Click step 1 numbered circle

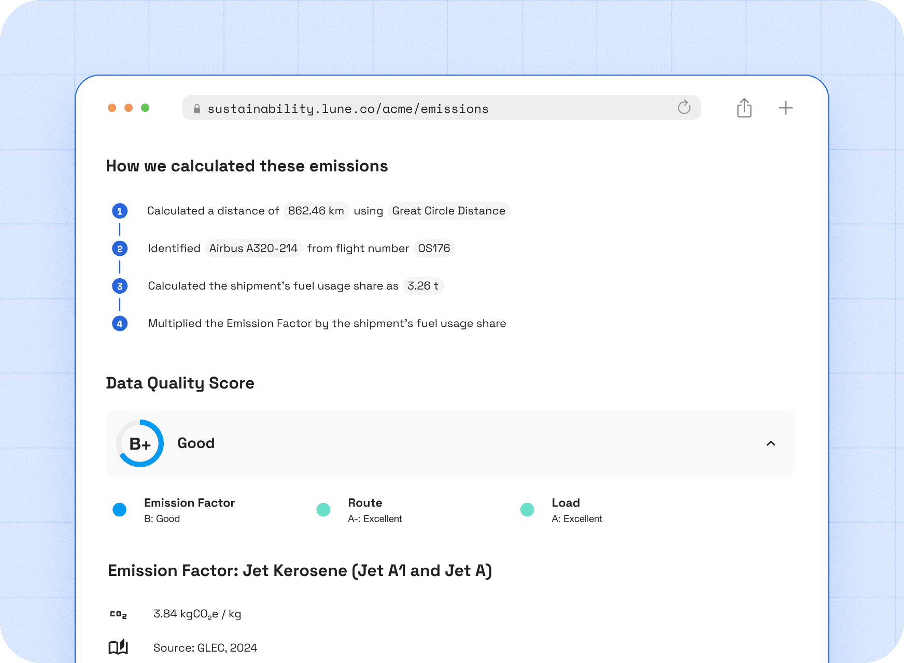pos(120,211)
